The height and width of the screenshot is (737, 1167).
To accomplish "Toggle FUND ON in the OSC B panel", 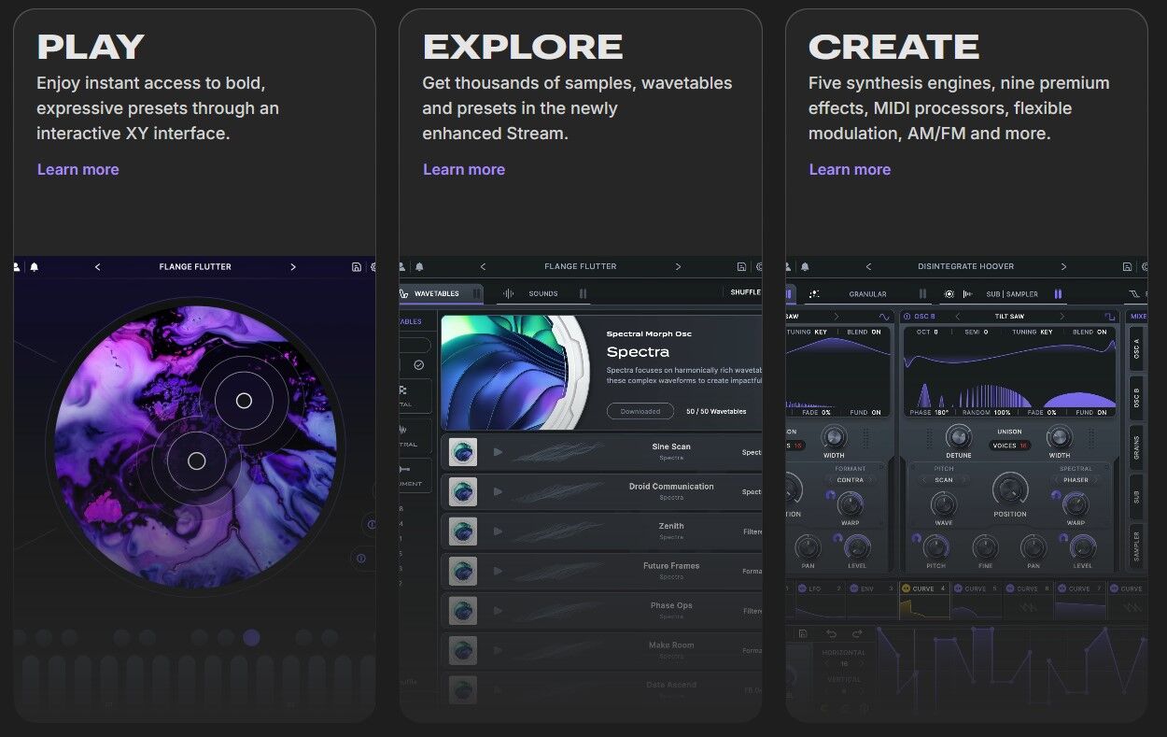I will coord(1093,412).
